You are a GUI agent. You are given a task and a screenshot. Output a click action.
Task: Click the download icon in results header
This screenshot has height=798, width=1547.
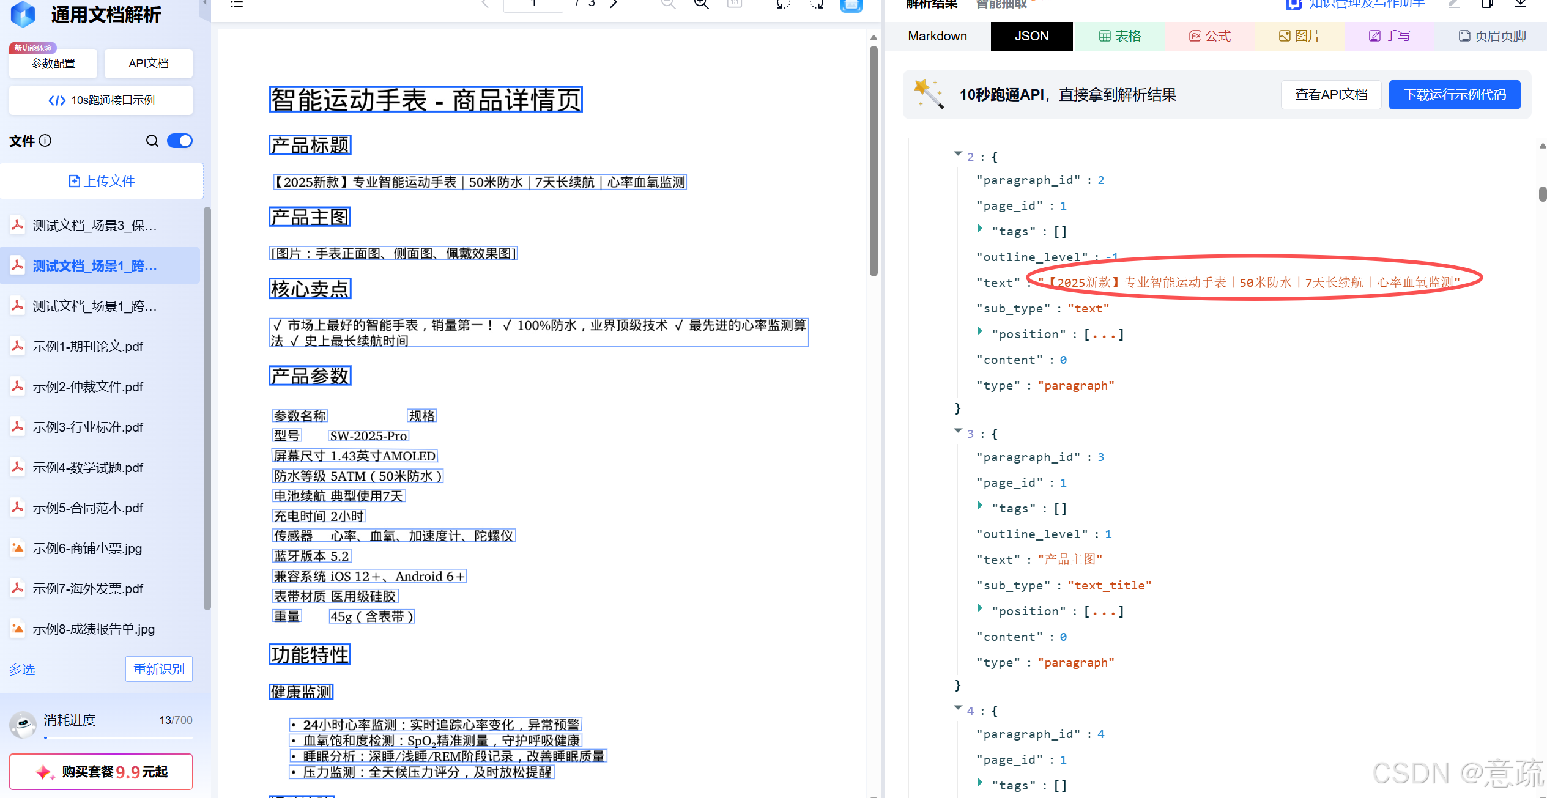[1521, 4]
